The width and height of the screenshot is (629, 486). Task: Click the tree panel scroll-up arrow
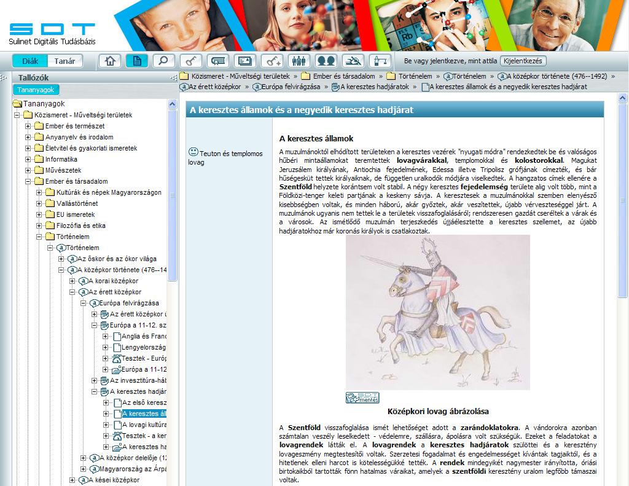pyautogui.click(x=172, y=104)
